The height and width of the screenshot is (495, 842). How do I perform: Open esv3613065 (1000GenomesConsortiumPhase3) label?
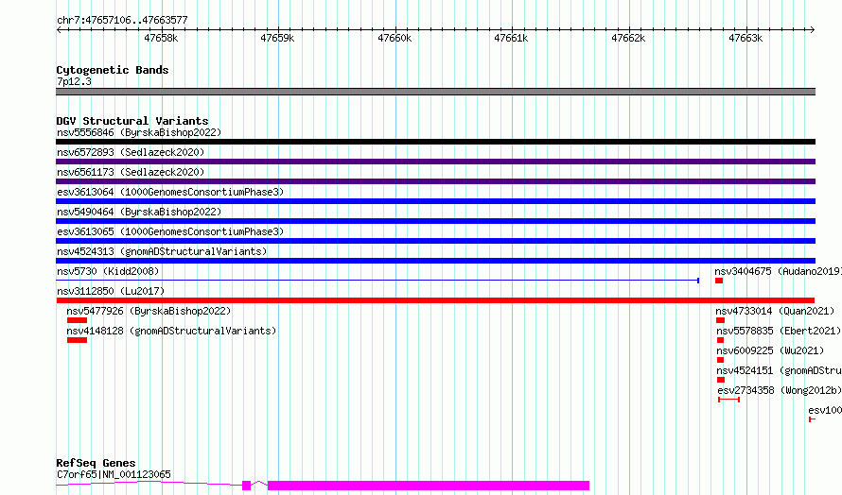(170, 231)
